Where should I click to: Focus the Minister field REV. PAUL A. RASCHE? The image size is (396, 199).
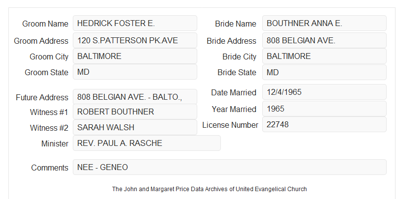147,143
